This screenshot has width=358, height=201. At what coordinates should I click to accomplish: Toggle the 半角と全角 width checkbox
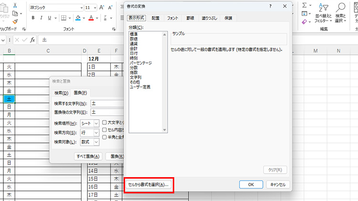(x=105, y=137)
